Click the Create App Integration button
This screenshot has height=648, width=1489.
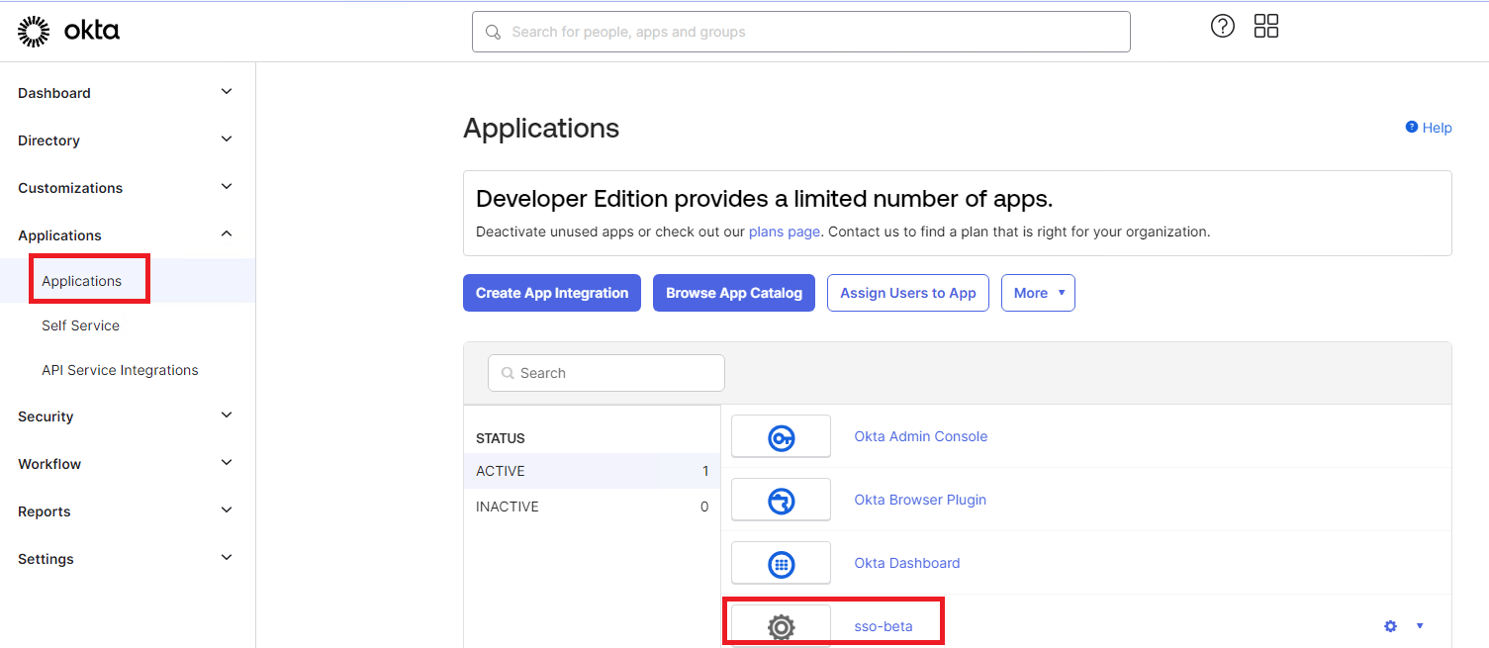[551, 292]
